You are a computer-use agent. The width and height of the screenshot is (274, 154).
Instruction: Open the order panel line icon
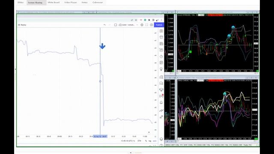tap(161, 110)
